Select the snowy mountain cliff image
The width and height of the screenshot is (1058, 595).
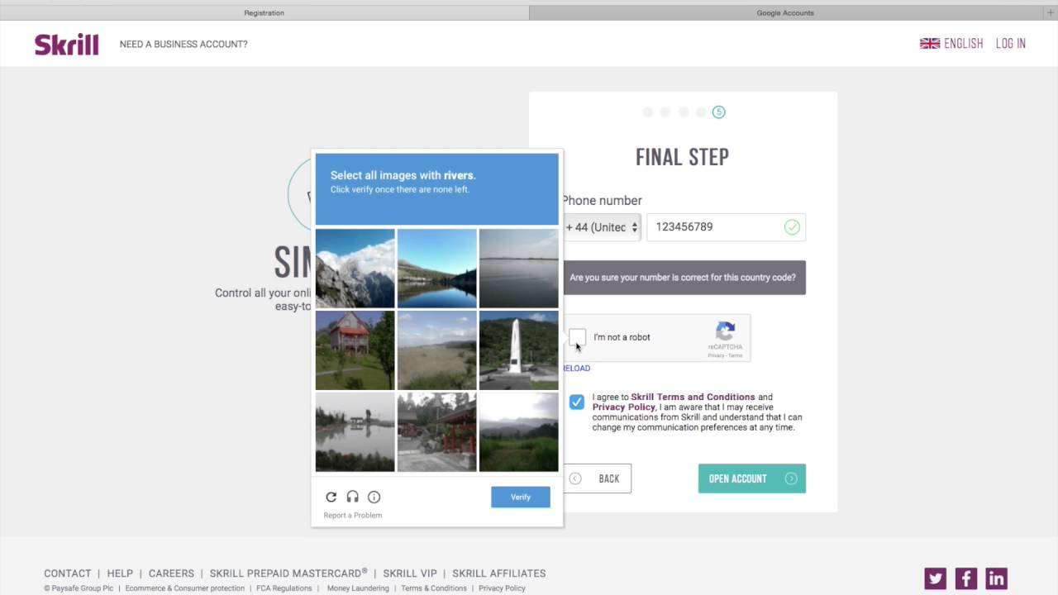(x=355, y=269)
